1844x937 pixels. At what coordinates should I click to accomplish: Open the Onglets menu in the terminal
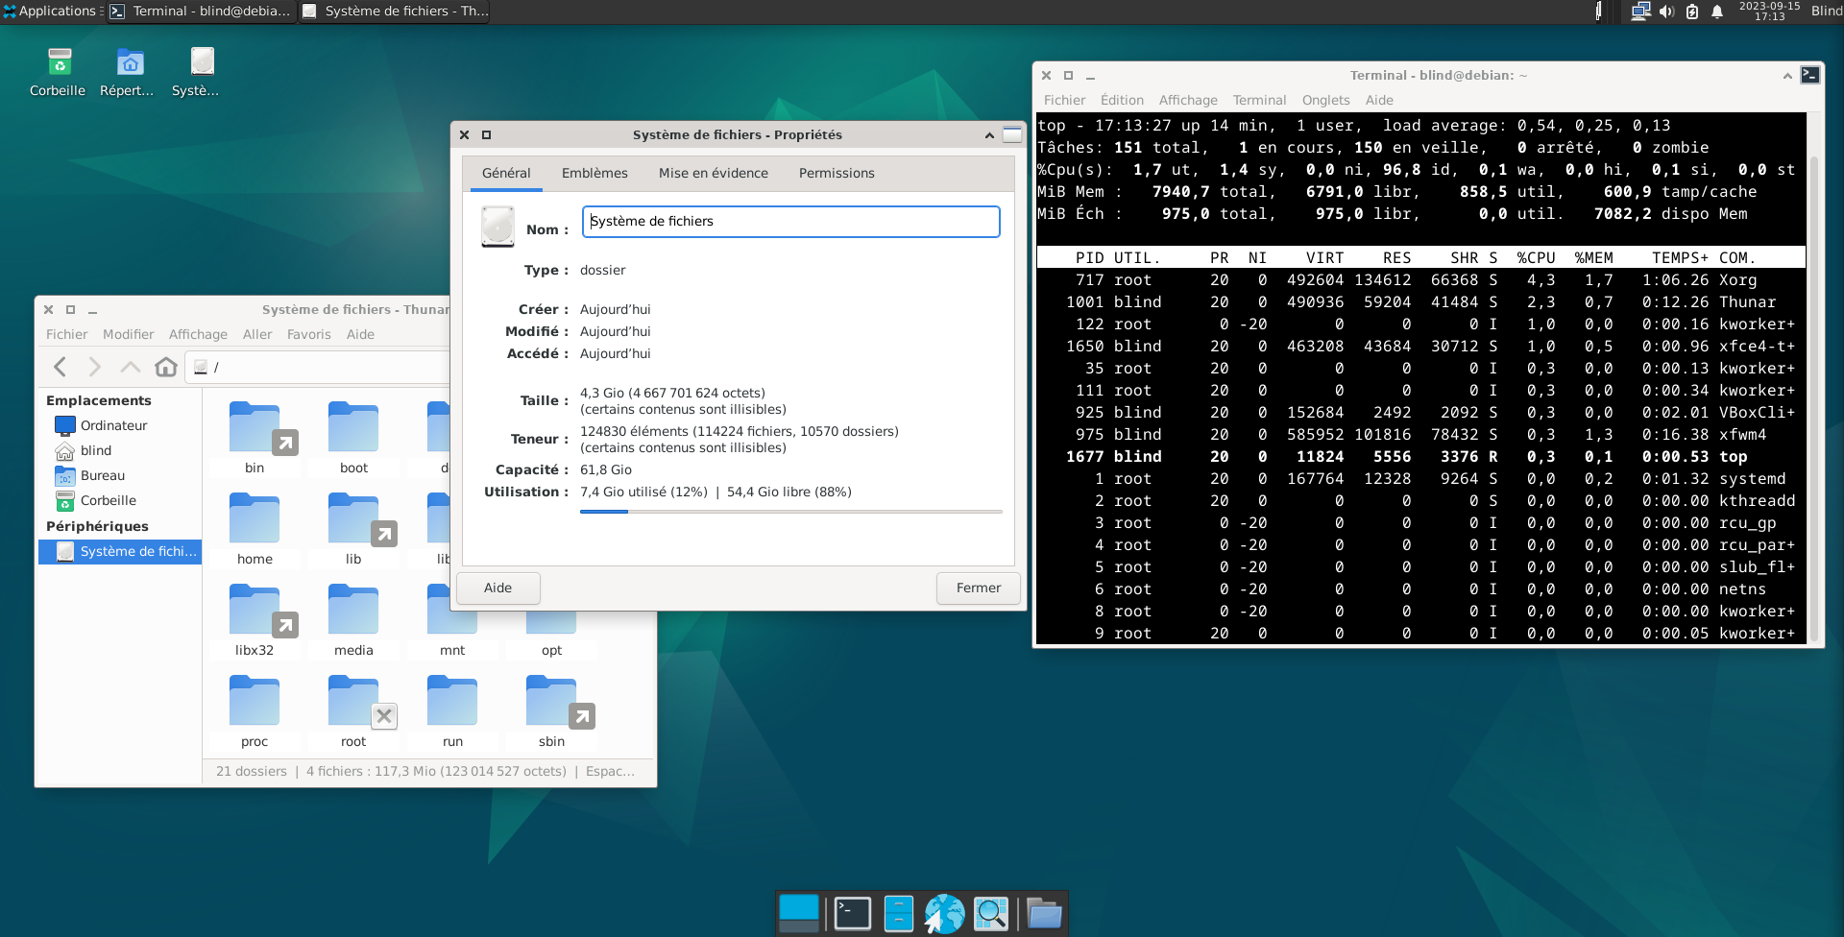[x=1325, y=100]
